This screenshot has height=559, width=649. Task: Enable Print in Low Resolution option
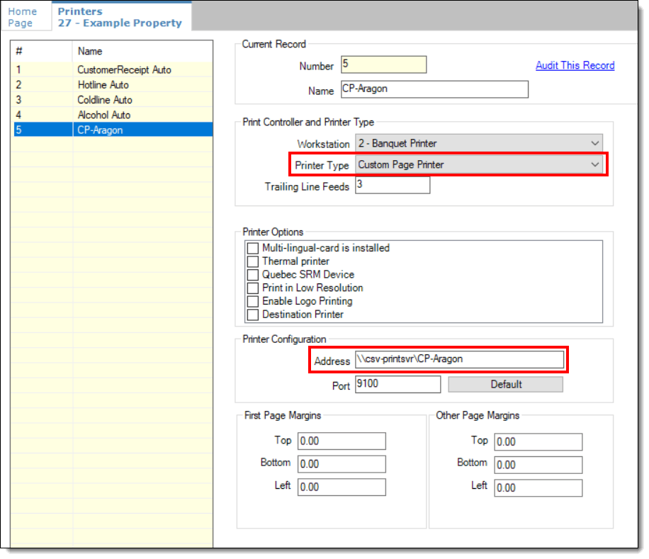point(253,288)
